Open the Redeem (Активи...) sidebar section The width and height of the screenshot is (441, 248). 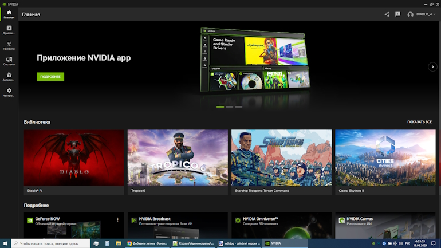pyautogui.click(x=9, y=77)
